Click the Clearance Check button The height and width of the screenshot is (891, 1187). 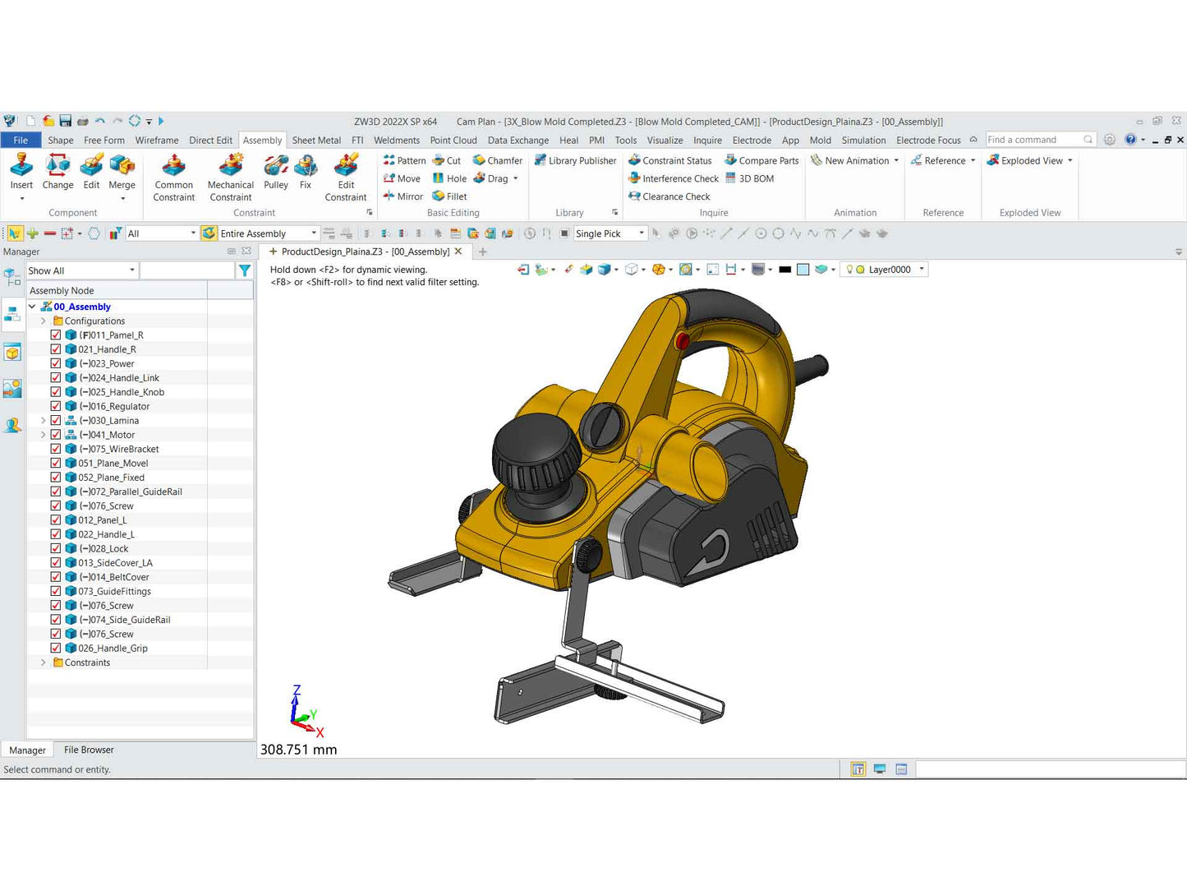point(669,196)
